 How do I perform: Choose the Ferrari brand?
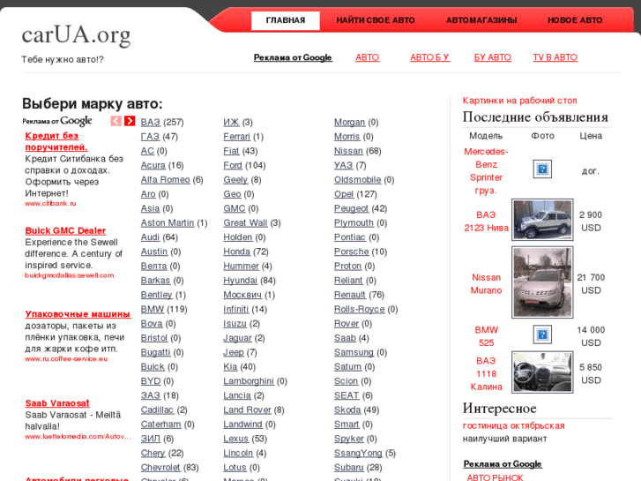point(236,136)
